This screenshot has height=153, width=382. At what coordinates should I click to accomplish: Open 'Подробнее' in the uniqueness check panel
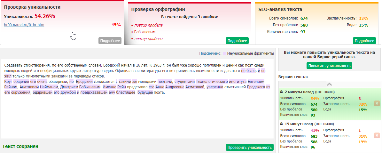pyautogui.click(x=110, y=41)
